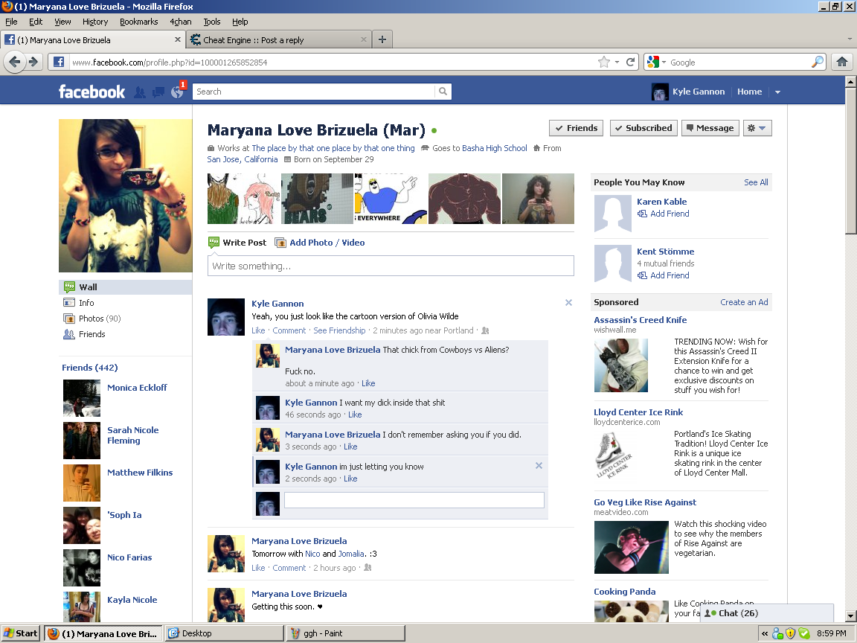Open a new tab with plus button
Screen dimensions: 857x643
tap(382, 40)
